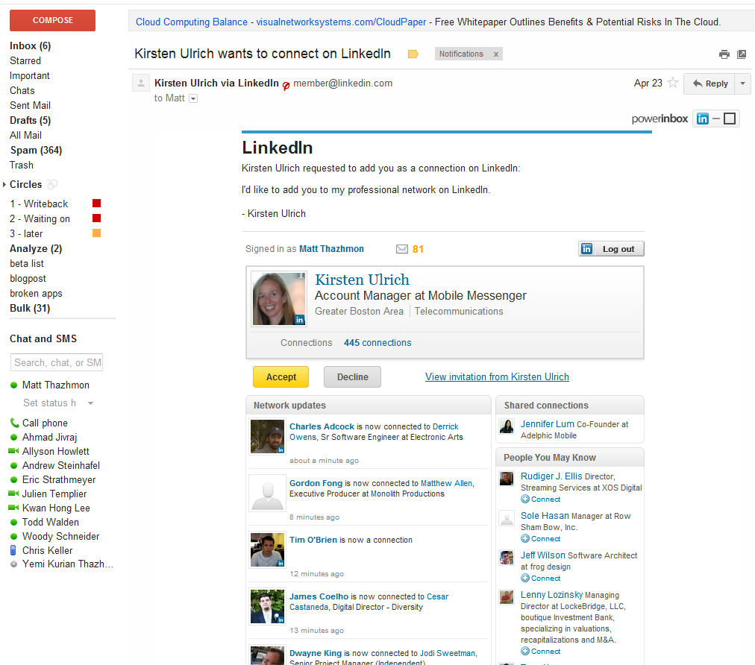Click the LinkedIn messages envelope icon
This screenshot has height=665, width=755.
[401, 249]
